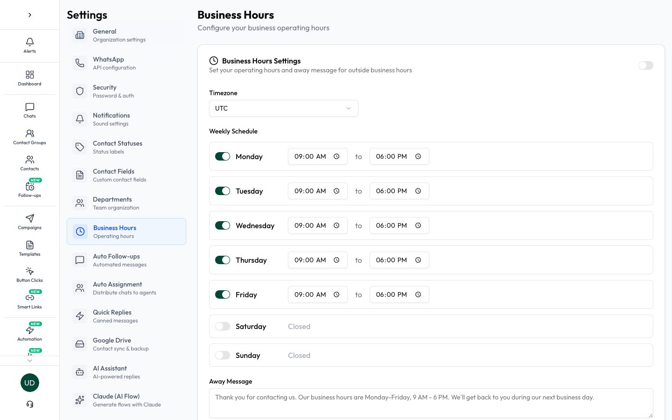Open the UTC timezone dropdown
The height and width of the screenshot is (420, 672).
pyautogui.click(x=284, y=108)
